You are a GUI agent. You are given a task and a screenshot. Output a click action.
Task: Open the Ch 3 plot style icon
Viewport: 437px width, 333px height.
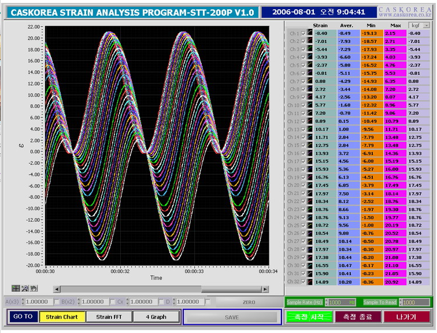pos(310,49)
